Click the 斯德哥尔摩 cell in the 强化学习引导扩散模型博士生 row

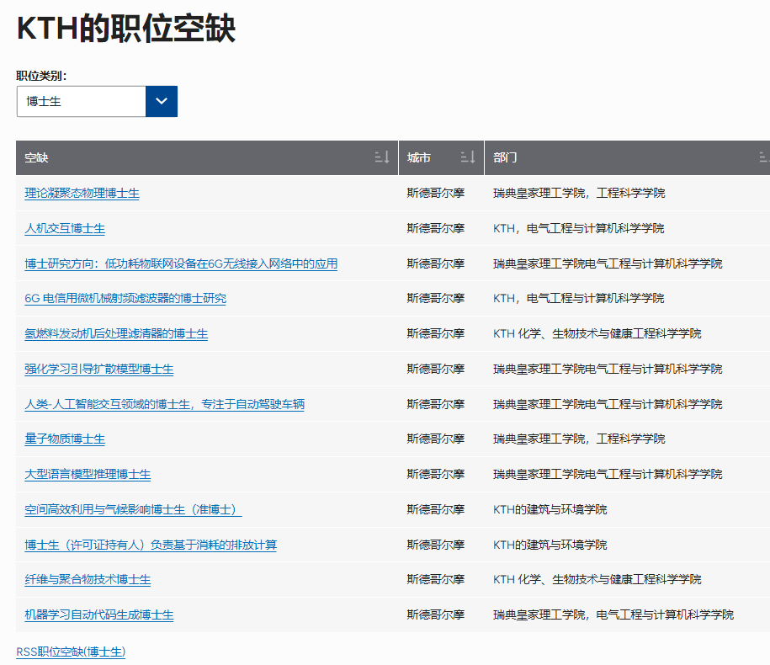[436, 369]
